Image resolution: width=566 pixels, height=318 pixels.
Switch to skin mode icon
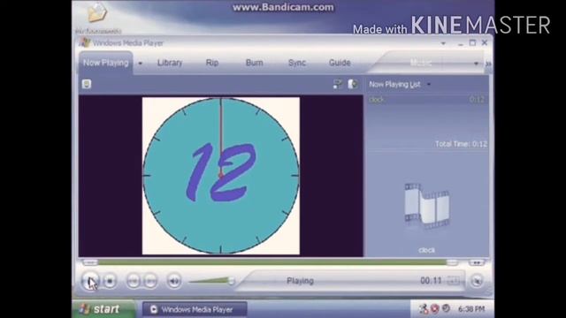pos(477,281)
